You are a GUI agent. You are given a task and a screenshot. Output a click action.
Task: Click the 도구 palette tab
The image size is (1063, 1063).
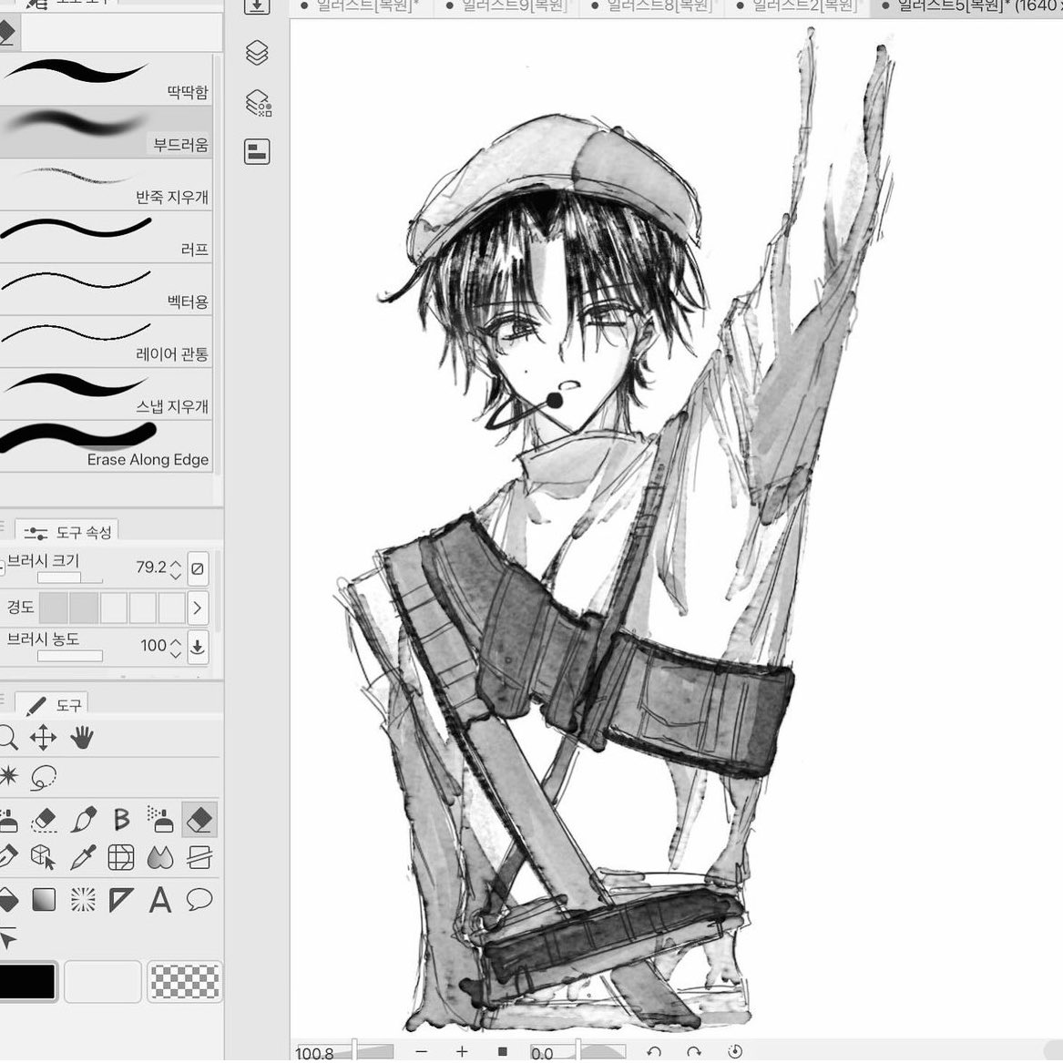(52, 705)
